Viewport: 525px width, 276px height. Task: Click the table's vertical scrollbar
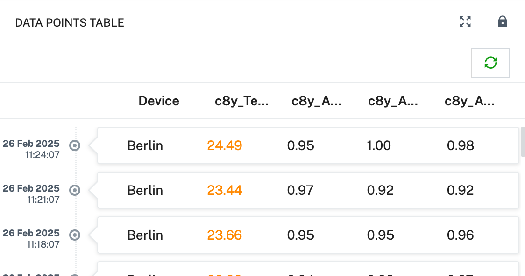(x=523, y=142)
